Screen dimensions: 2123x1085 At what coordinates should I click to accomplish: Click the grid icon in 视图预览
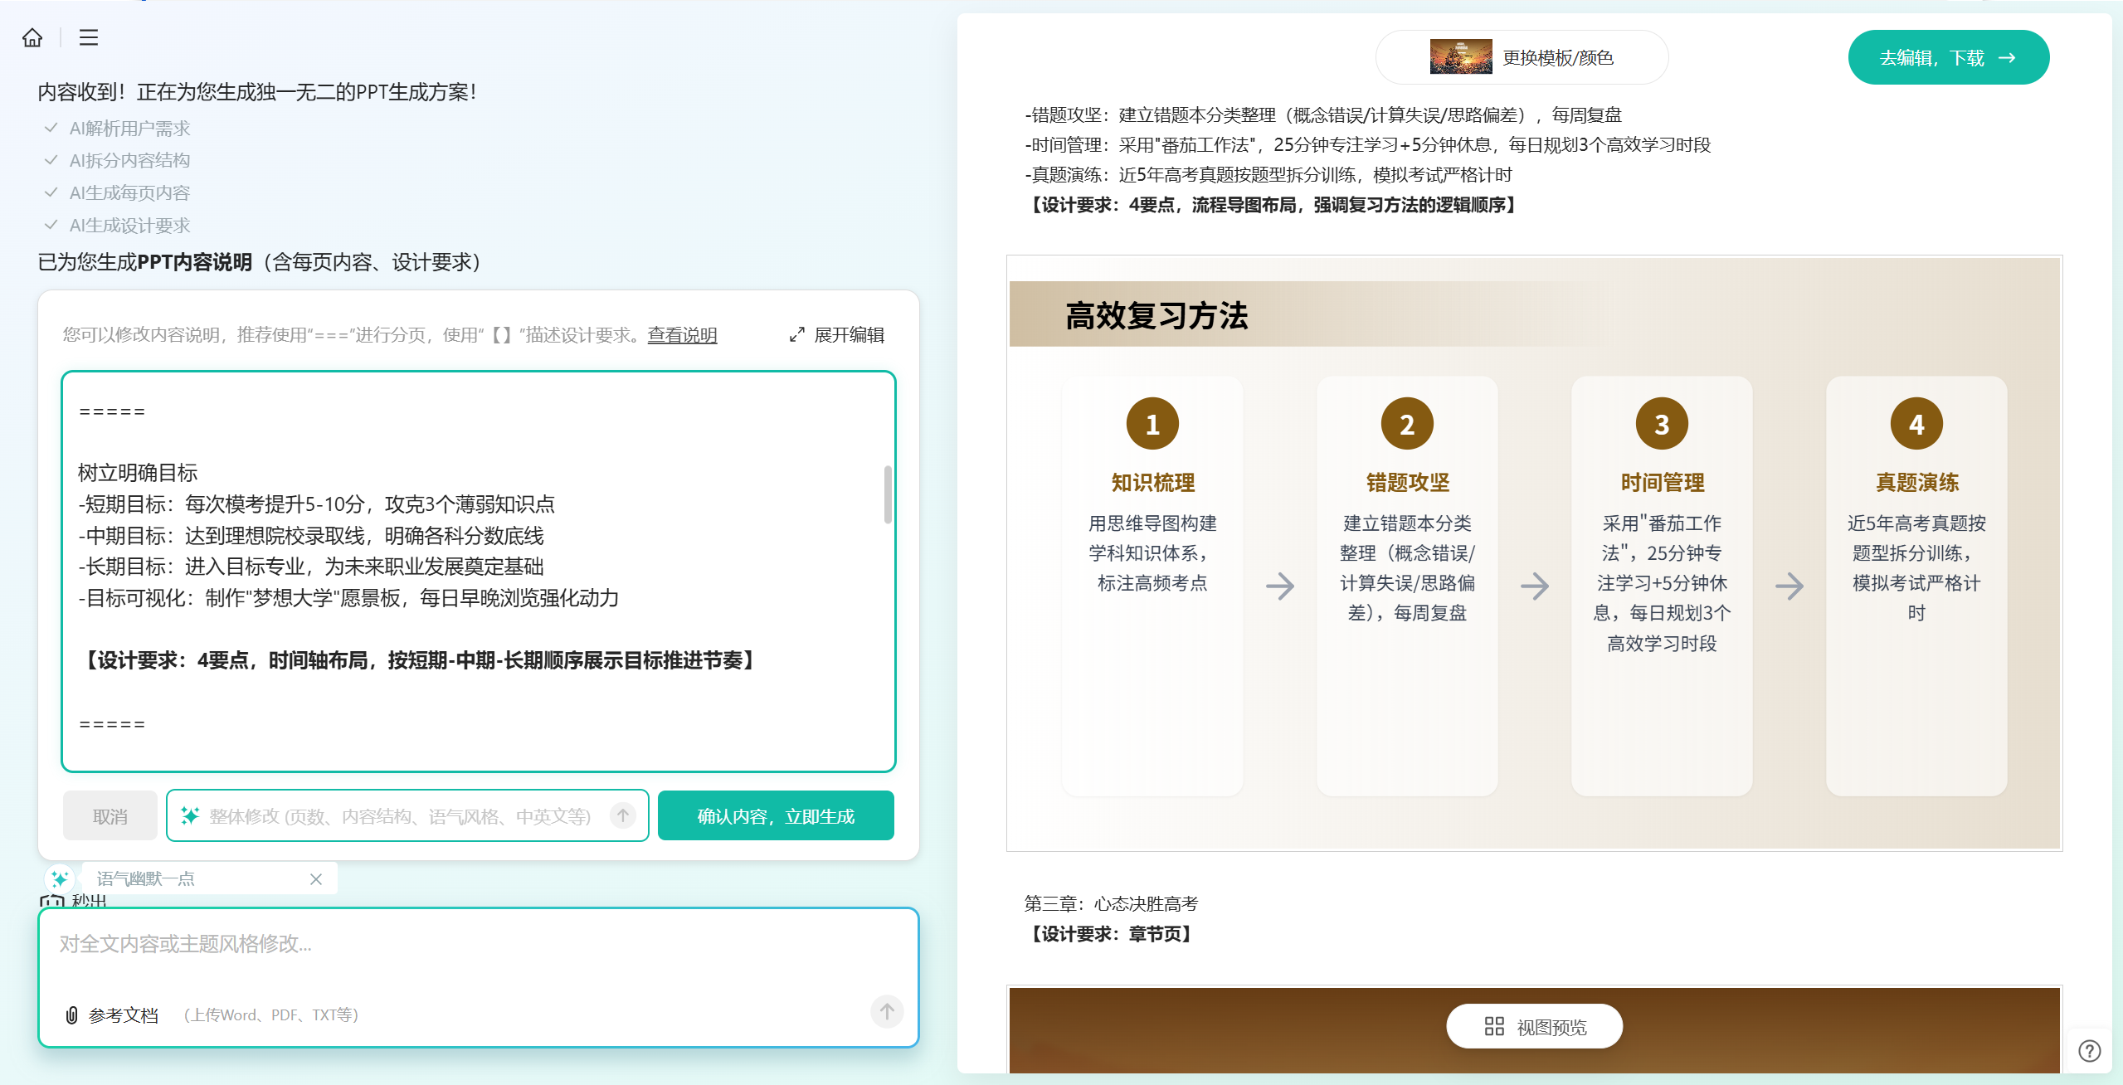(x=1494, y=1027)
